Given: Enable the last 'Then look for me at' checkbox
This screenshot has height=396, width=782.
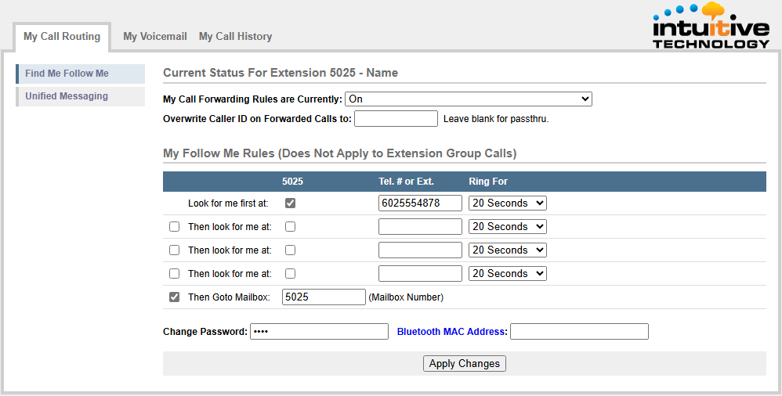Looking at the screenshot, I should (175, 274).
